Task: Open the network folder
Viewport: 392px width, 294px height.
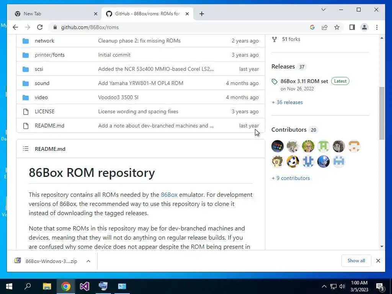Action: 44,41
